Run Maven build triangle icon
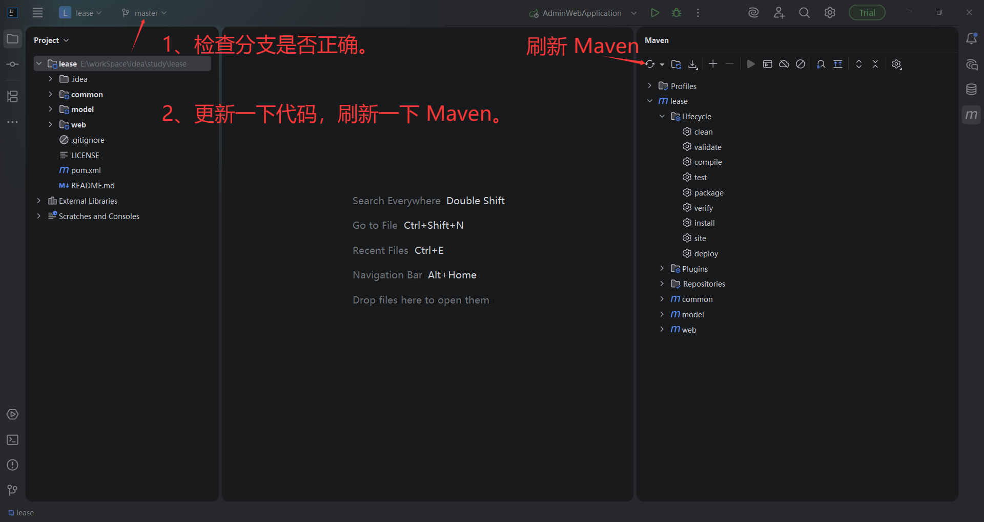Viewport: 984px width, 522px height. [x=751, y=64]
